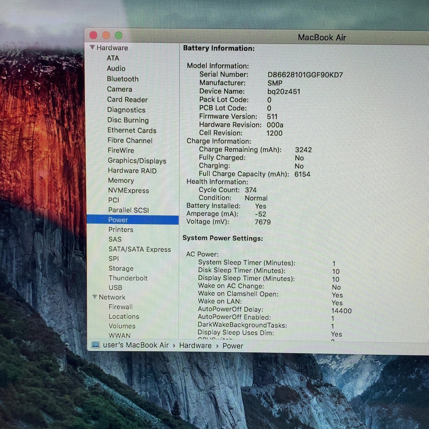The height and width of the screenshot is (429, 429).
Task: Open Printers information
Action: click(x=121, y=230)
